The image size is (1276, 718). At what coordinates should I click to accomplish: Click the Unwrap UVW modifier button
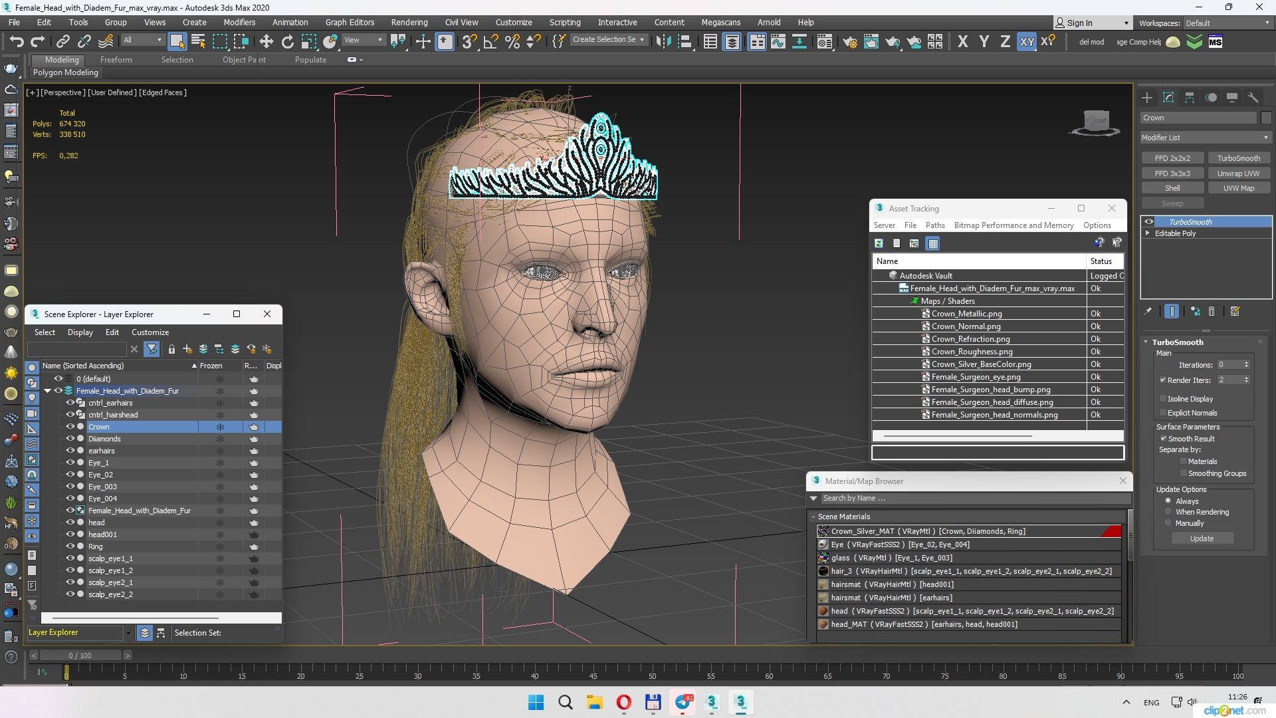1239,174
